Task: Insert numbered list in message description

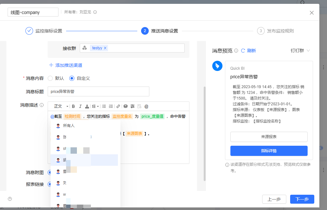Action: 111,106
